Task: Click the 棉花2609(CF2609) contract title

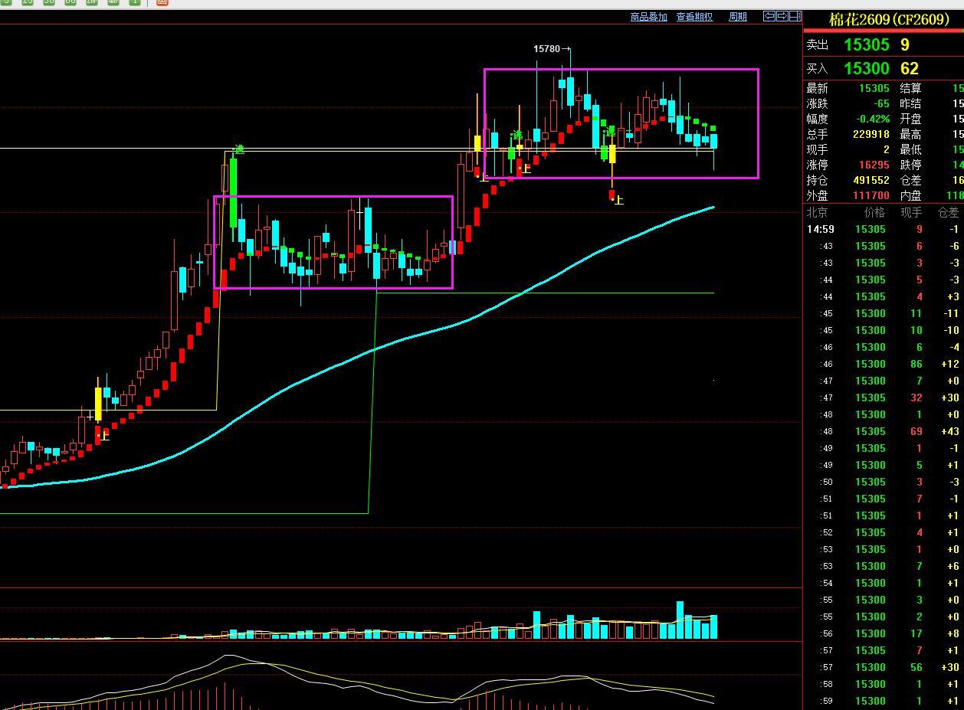Action: pos(889,20)
